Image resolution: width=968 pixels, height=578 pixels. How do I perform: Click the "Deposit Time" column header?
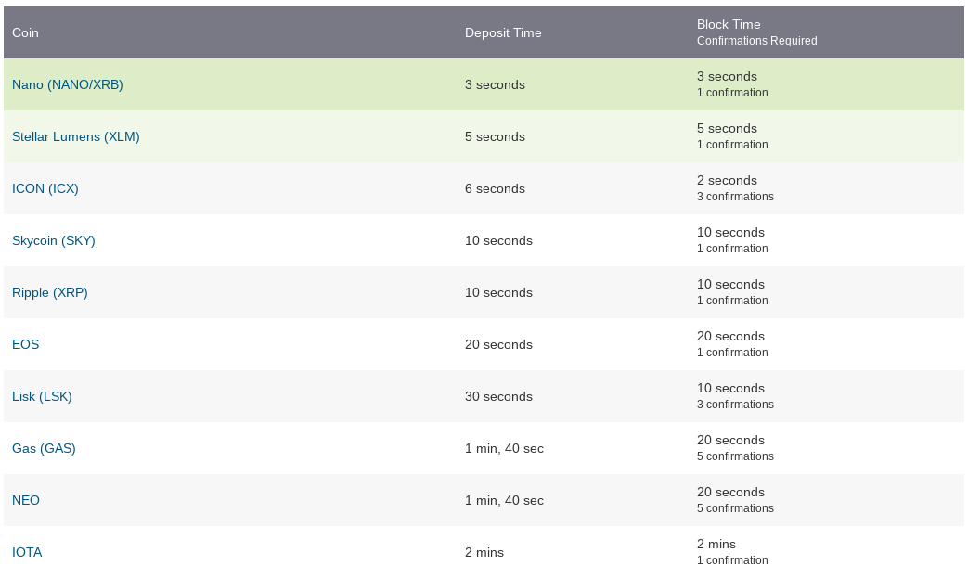click(503, 32)
